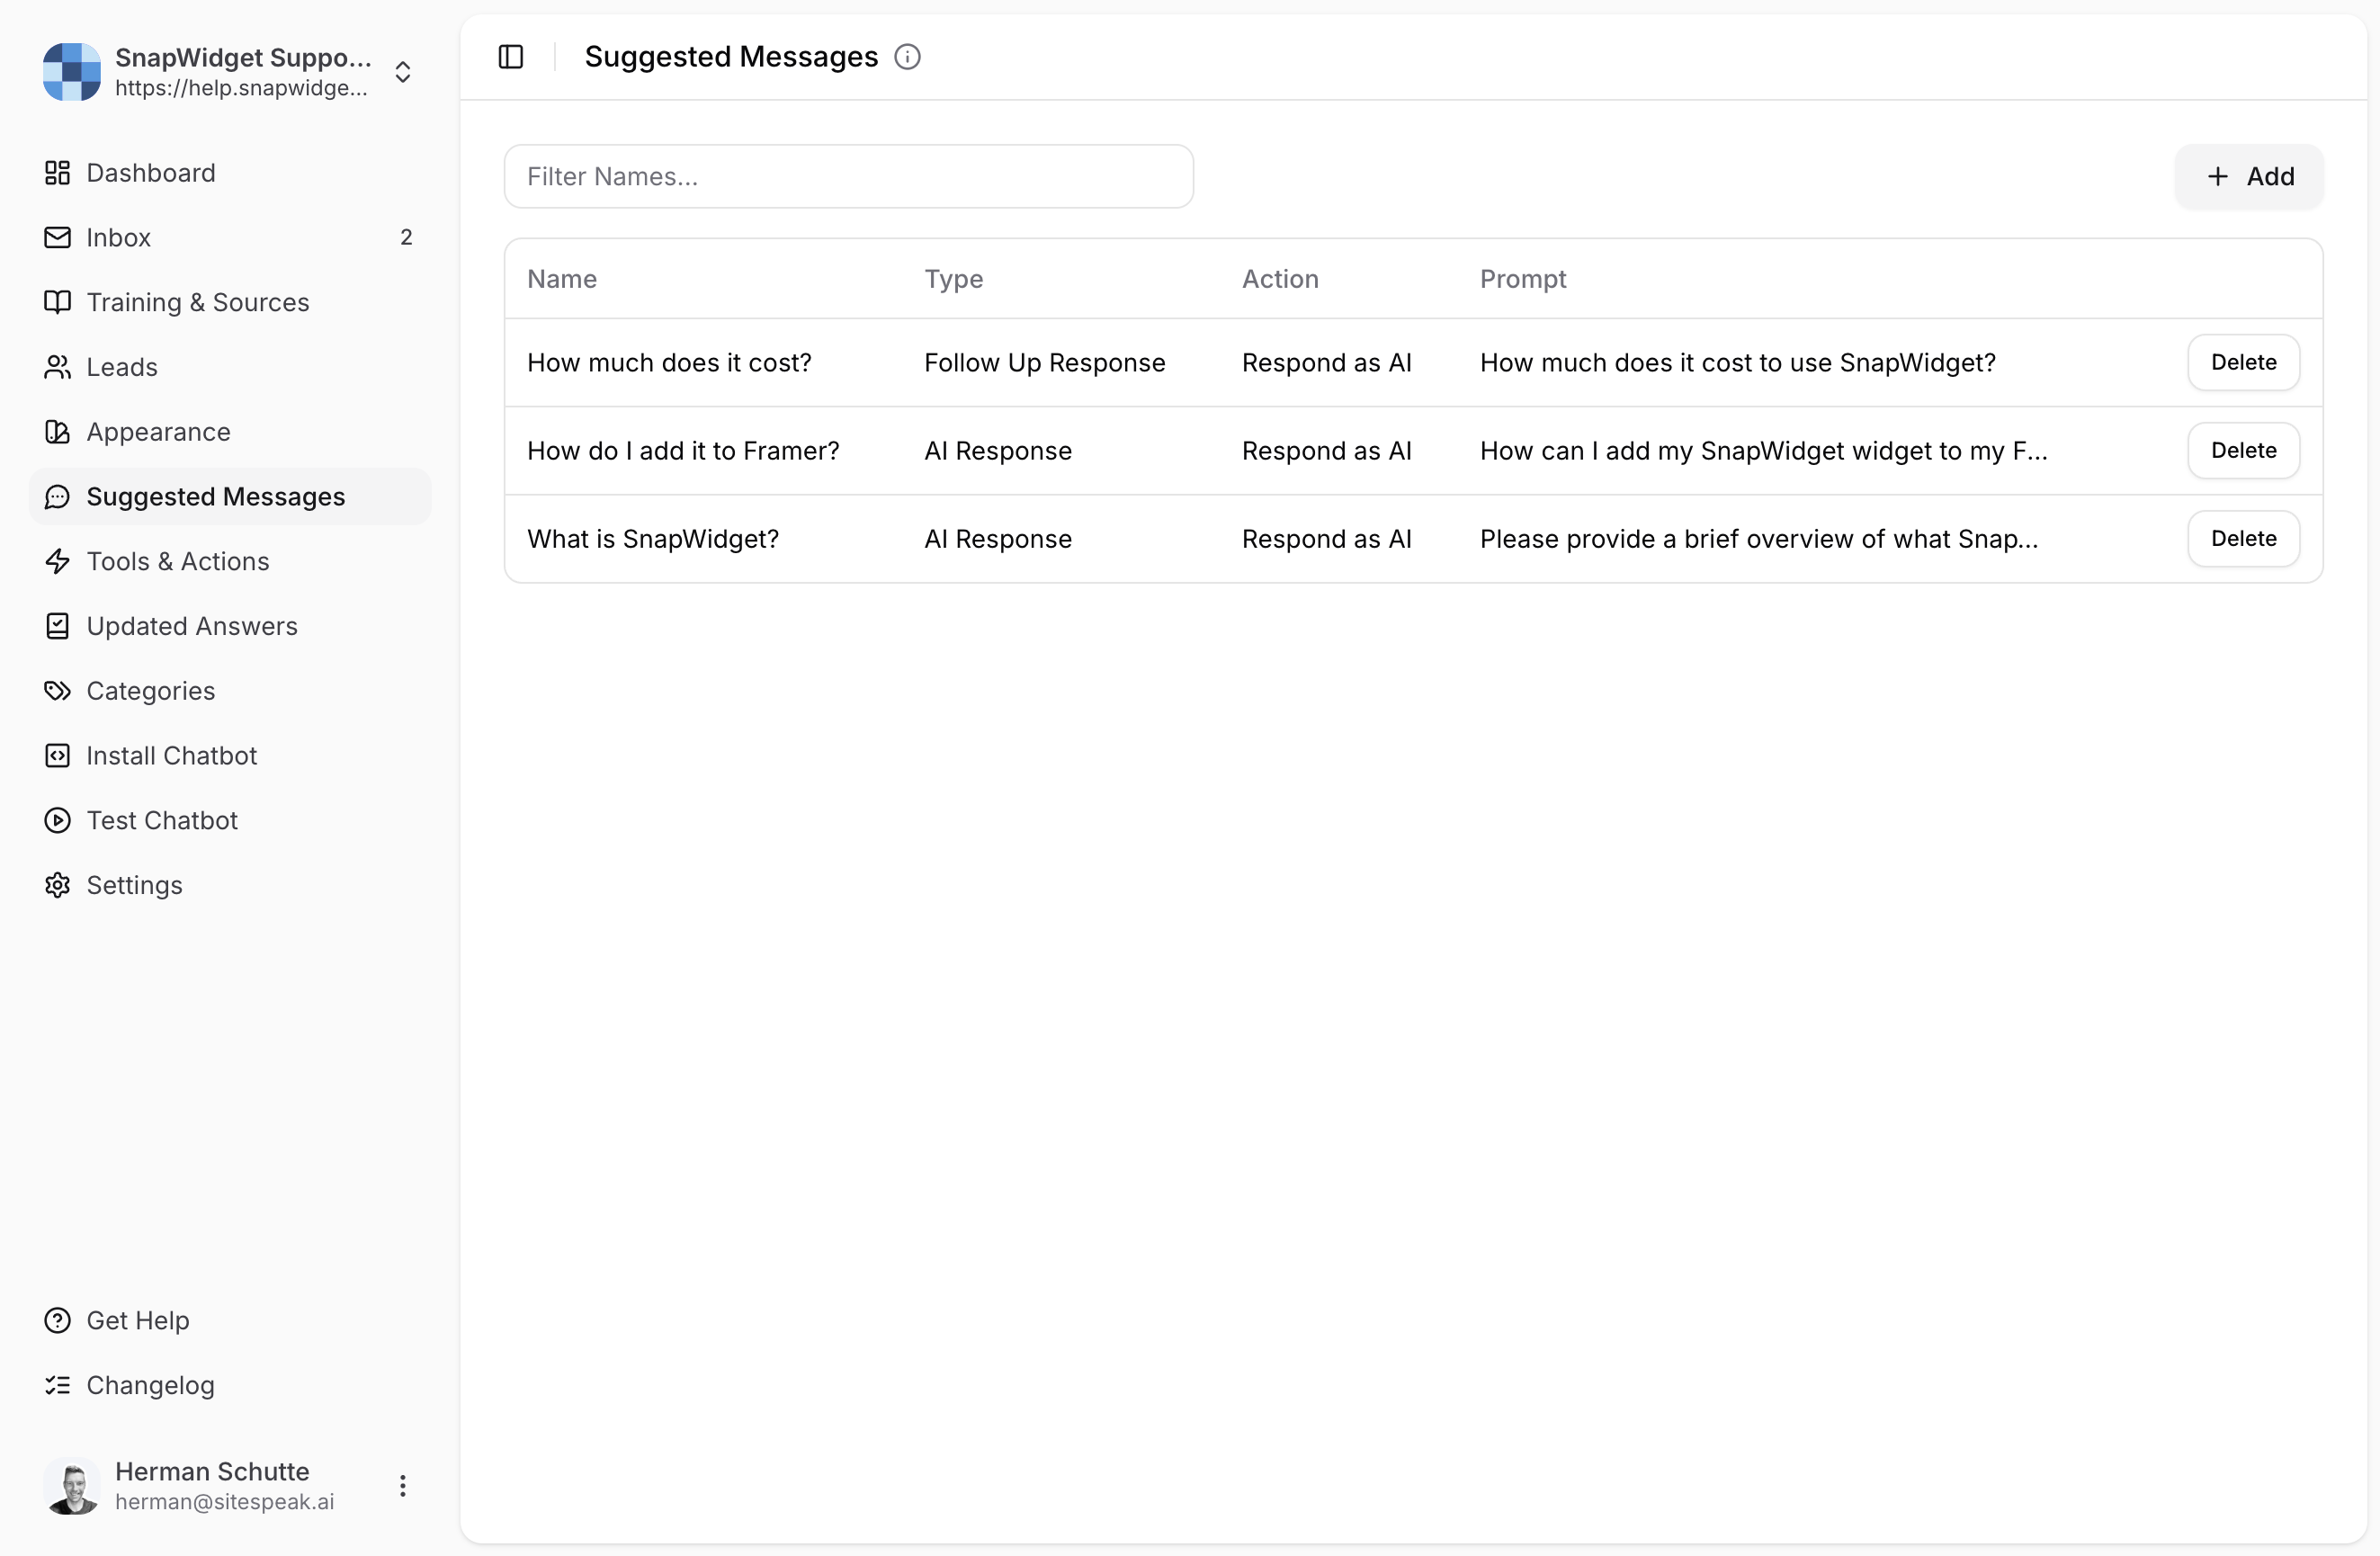2380x1556 pixels.
Task: Click the Updated Answers checklist icon
Action: [x=57, y=626]
